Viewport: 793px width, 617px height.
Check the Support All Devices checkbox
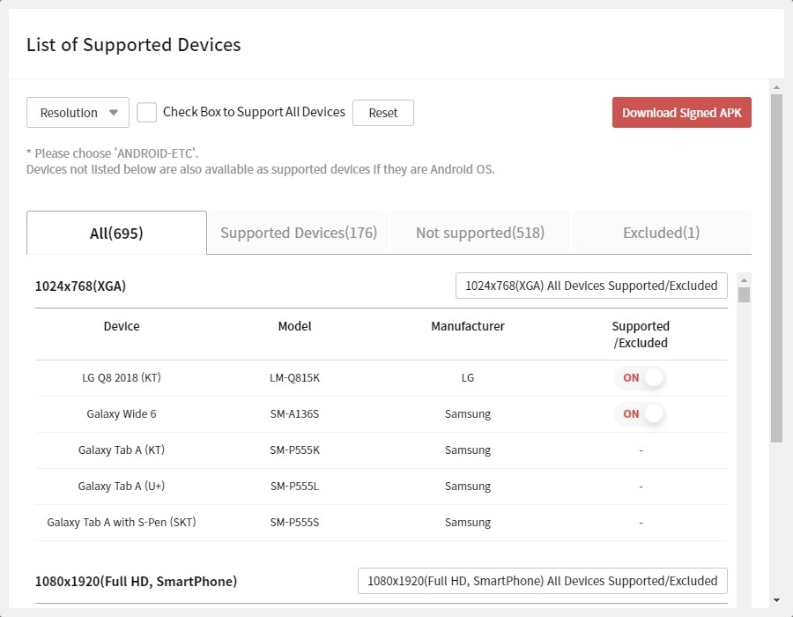[147, 113]
